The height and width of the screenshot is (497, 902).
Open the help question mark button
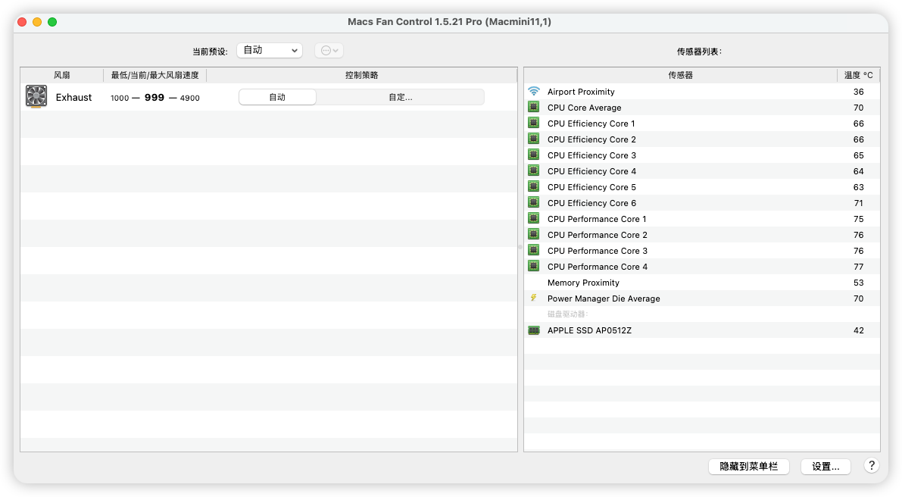pyautogui.click(x=872, y=466)
